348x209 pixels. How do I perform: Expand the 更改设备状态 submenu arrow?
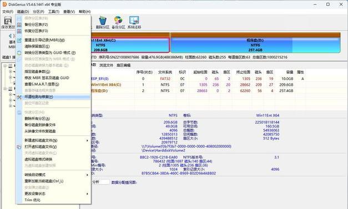pos(87,193)
